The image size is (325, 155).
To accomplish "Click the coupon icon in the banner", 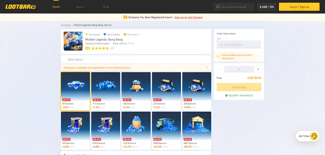I will click(125, 17).
